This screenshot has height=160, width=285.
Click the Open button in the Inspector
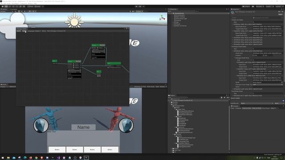(280, 14)
